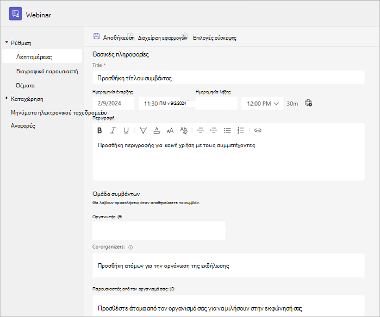Click the organizer field
This screenshot has height=317, width=380.
[x=159, y=231]
